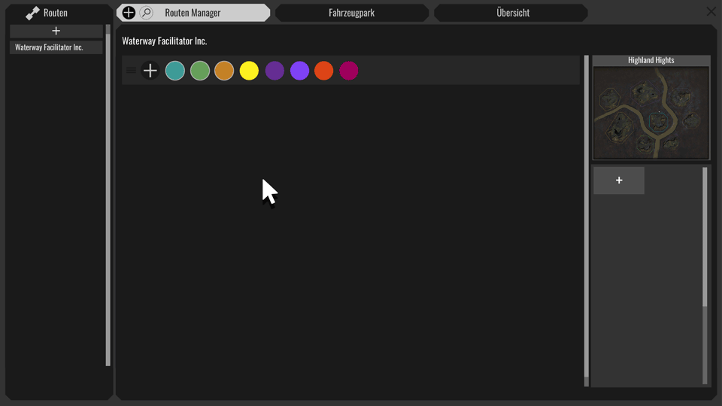Add new route with sidebar plus button
The width and height of the screenshot is (722, 406).
56,31
